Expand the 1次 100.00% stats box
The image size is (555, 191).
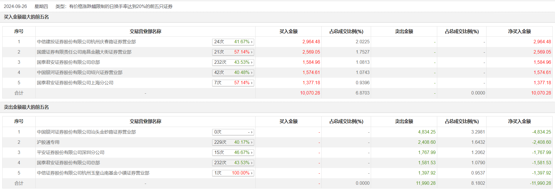[233, 173]
